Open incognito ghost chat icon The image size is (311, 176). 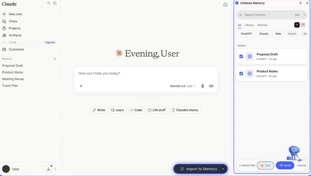(x=225, y=5)
